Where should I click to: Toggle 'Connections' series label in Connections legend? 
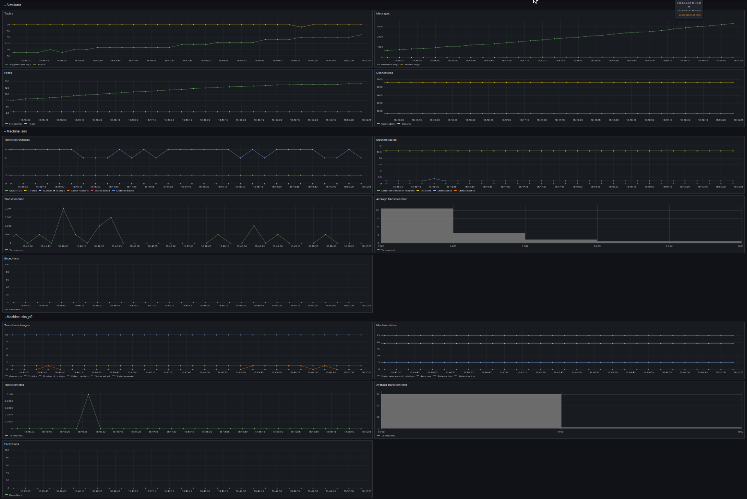click(x=388, y=124)
